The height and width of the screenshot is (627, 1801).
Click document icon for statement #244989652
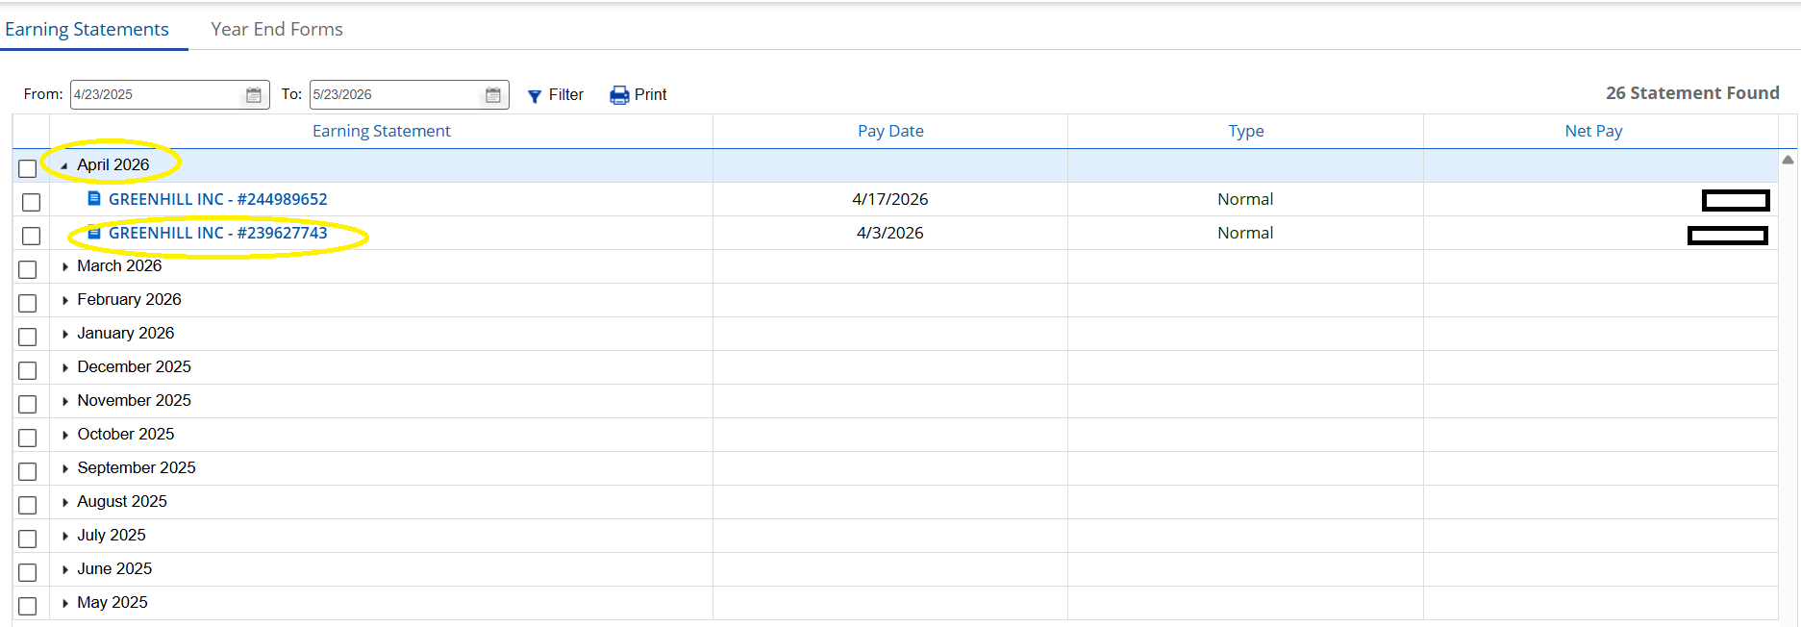click(x=94, y=198)
